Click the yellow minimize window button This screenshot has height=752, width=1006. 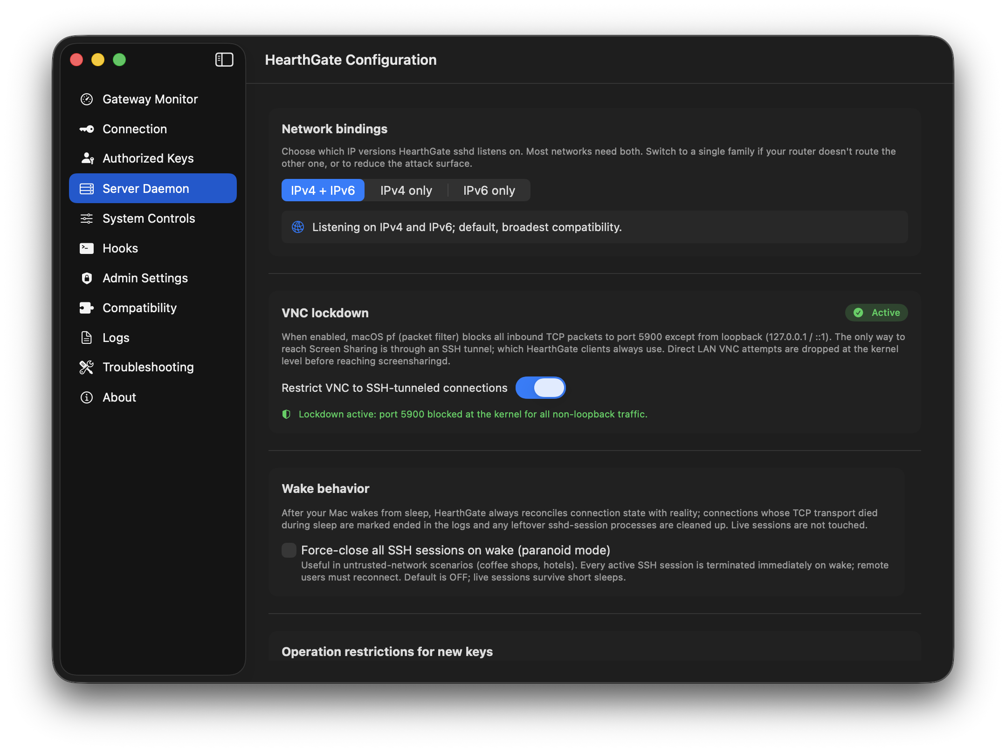click(98, 60)
